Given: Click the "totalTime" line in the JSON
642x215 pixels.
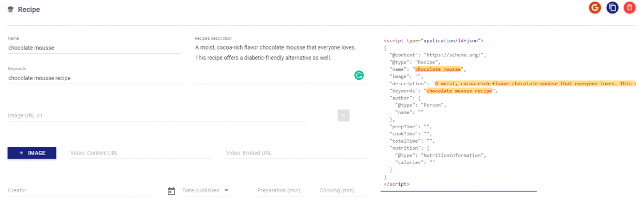Looking at the screenshot, I should coord(412,141).
